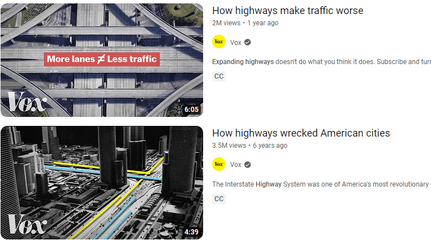Click CC badge on second video result
Viewport: 431px width, 240px height.
click(219, 198)
